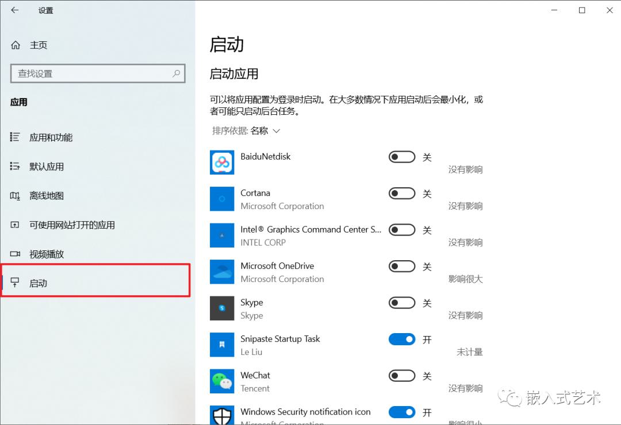Image resolution: width=621 pixels, height=425 pixels.
Task: Open the 排序依据 名称 sort dropdown
Action: [246, 131]
